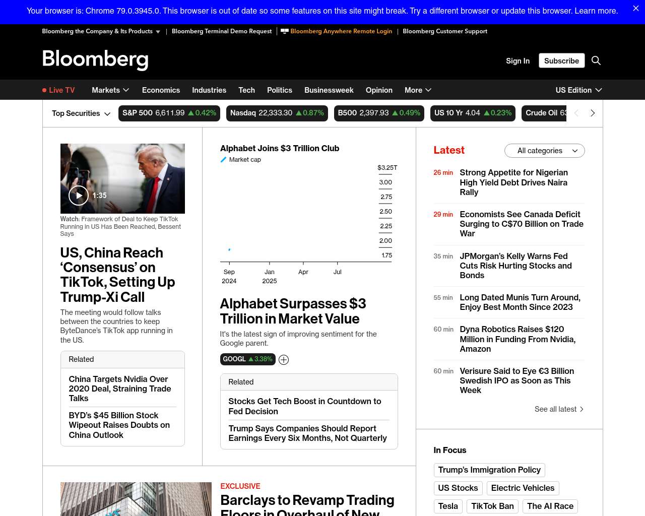Screen dimensions: 645x516
Task: Expand Bloomberg the Company & Its Products
Action: pos(101,31)
